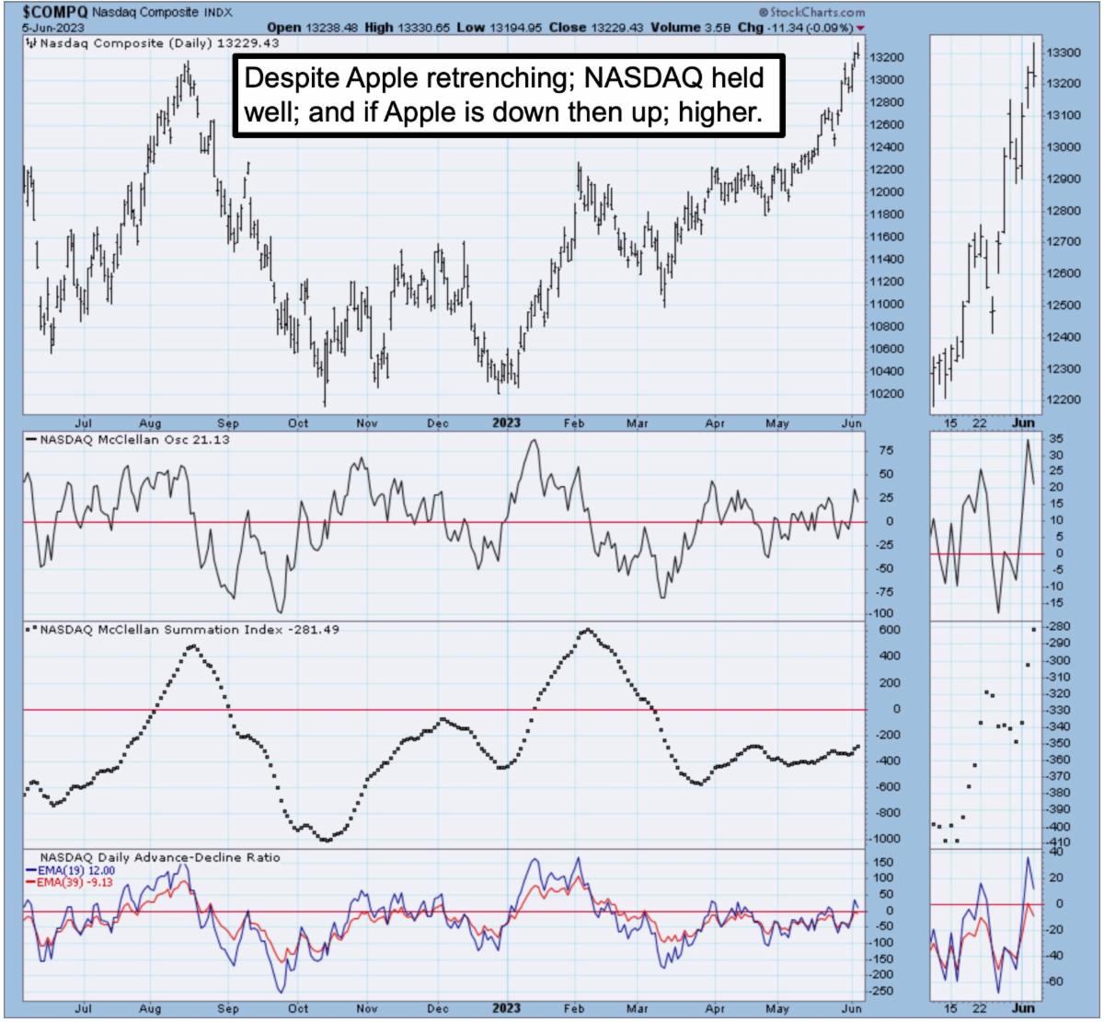This screenshot has height=1022, width=1104.
Task: Click the bar-style icon before 'Nasdaq Composite (Daily)'
Action: 30,43
